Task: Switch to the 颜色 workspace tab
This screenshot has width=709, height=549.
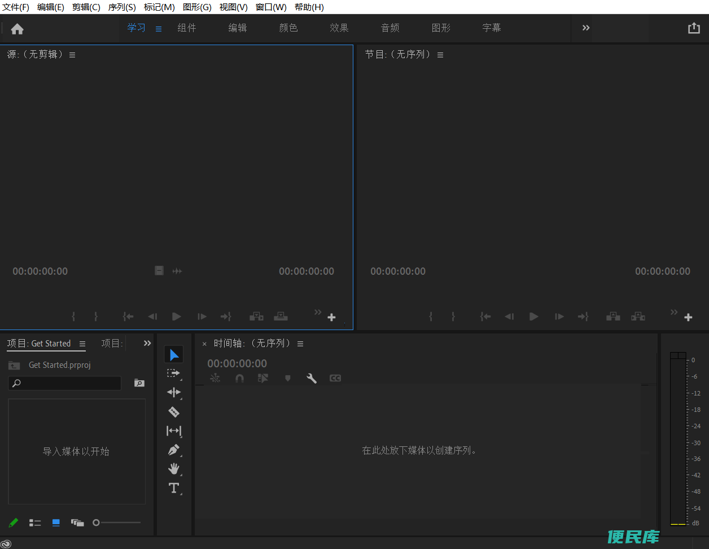Action: point(288,28)
